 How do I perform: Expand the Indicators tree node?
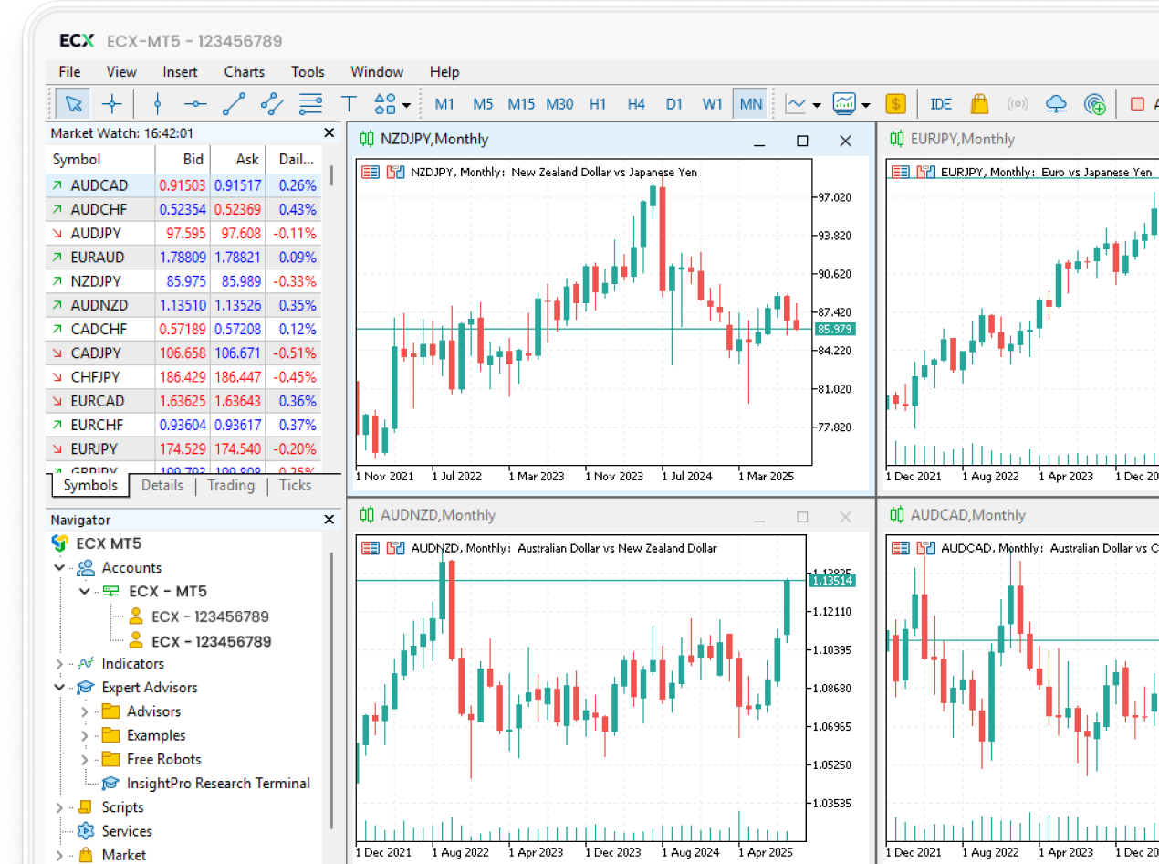tap(60, 664)
